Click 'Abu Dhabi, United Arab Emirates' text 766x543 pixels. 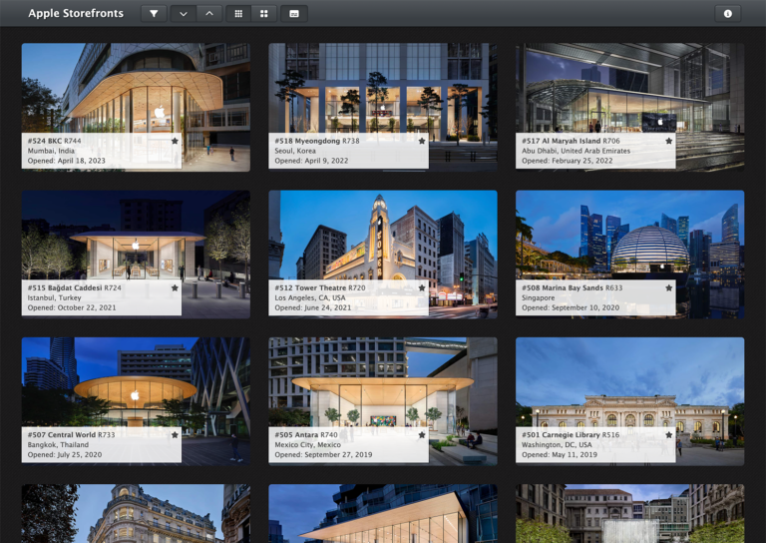[x=575, y=151]
